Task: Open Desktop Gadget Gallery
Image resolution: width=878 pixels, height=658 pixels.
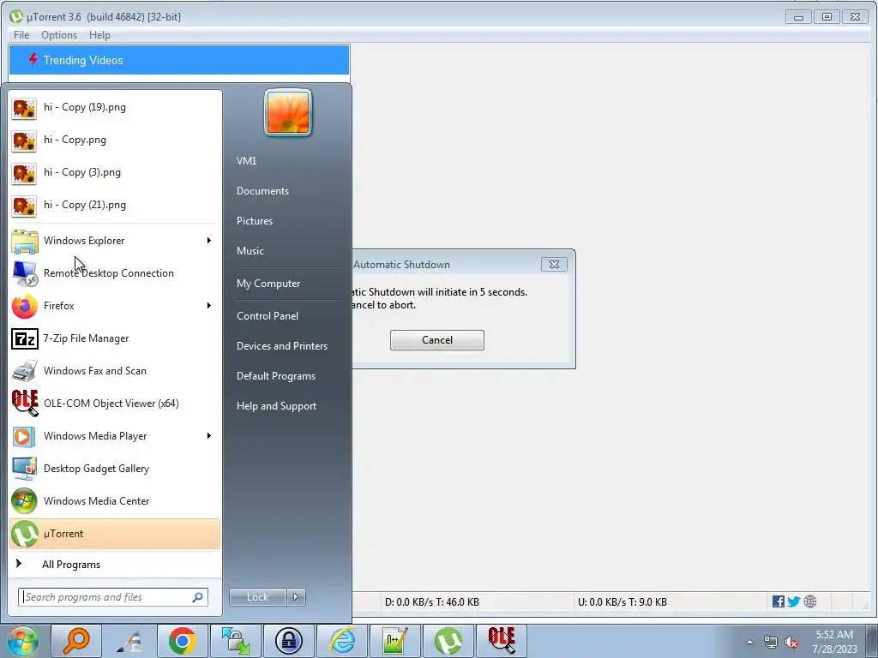Action: click(115, 469)
